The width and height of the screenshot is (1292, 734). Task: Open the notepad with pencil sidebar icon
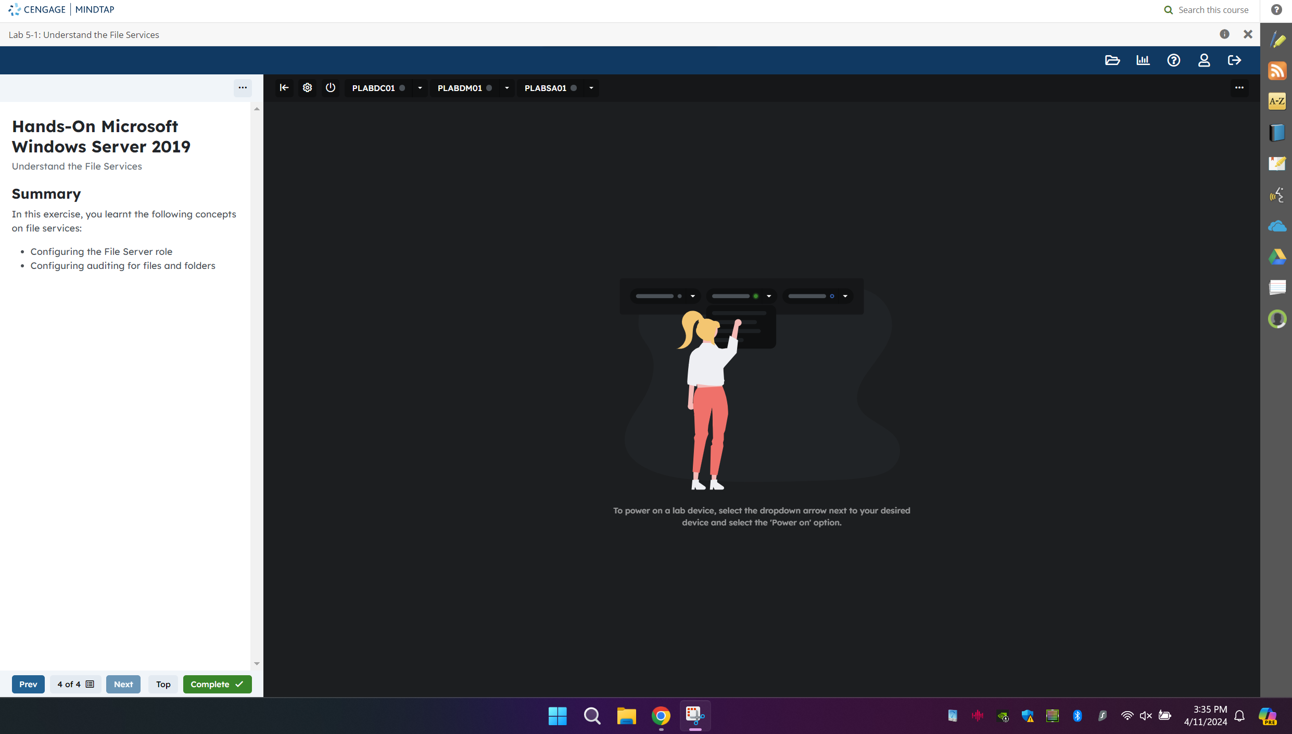pos(1277,164)
